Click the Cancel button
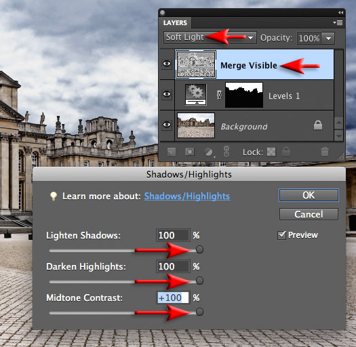This screenshot has width=356, height=347. (x=309, y=214)
